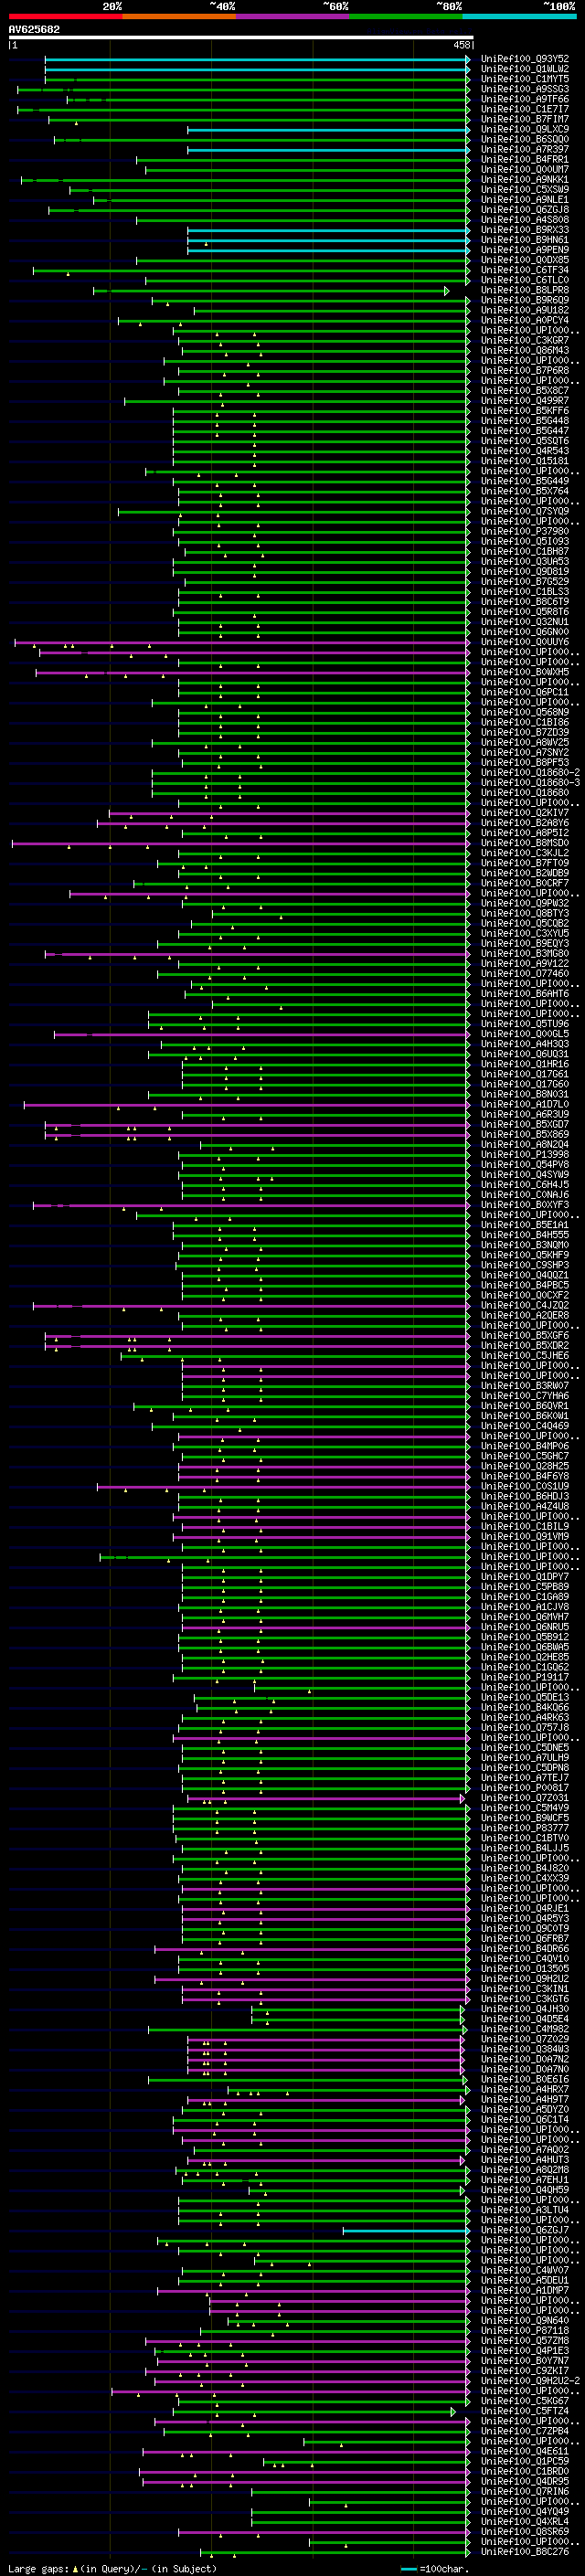The width and height of the screenshot is (585, 2576).
Task: Open hit UniRef100_C9SHP3
Action: [x=525, y=1266]
